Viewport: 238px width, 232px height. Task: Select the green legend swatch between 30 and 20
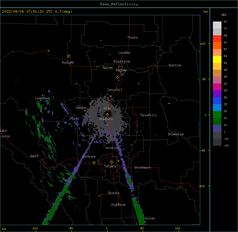coord(217,115)
